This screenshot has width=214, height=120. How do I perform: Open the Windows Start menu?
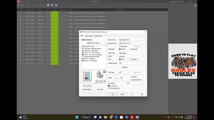point(77,117)
